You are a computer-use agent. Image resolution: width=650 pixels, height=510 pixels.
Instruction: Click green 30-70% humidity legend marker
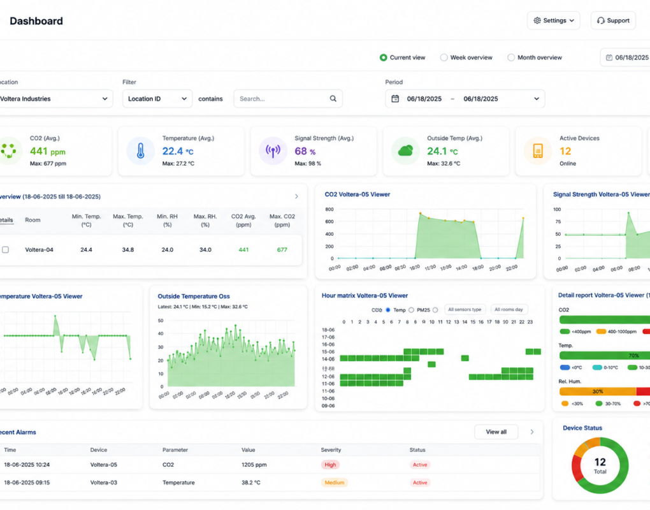[598, 404]
